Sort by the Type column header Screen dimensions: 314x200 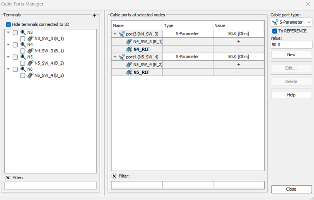pos(187,25)
